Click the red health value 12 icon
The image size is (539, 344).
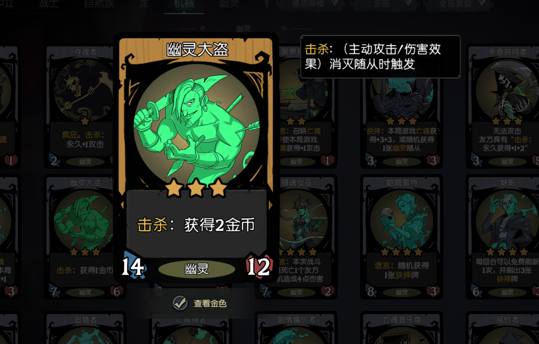[259, 266]
